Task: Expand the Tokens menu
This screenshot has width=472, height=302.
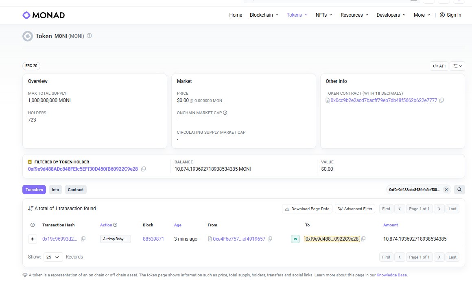Action: (x=297, y=15)
